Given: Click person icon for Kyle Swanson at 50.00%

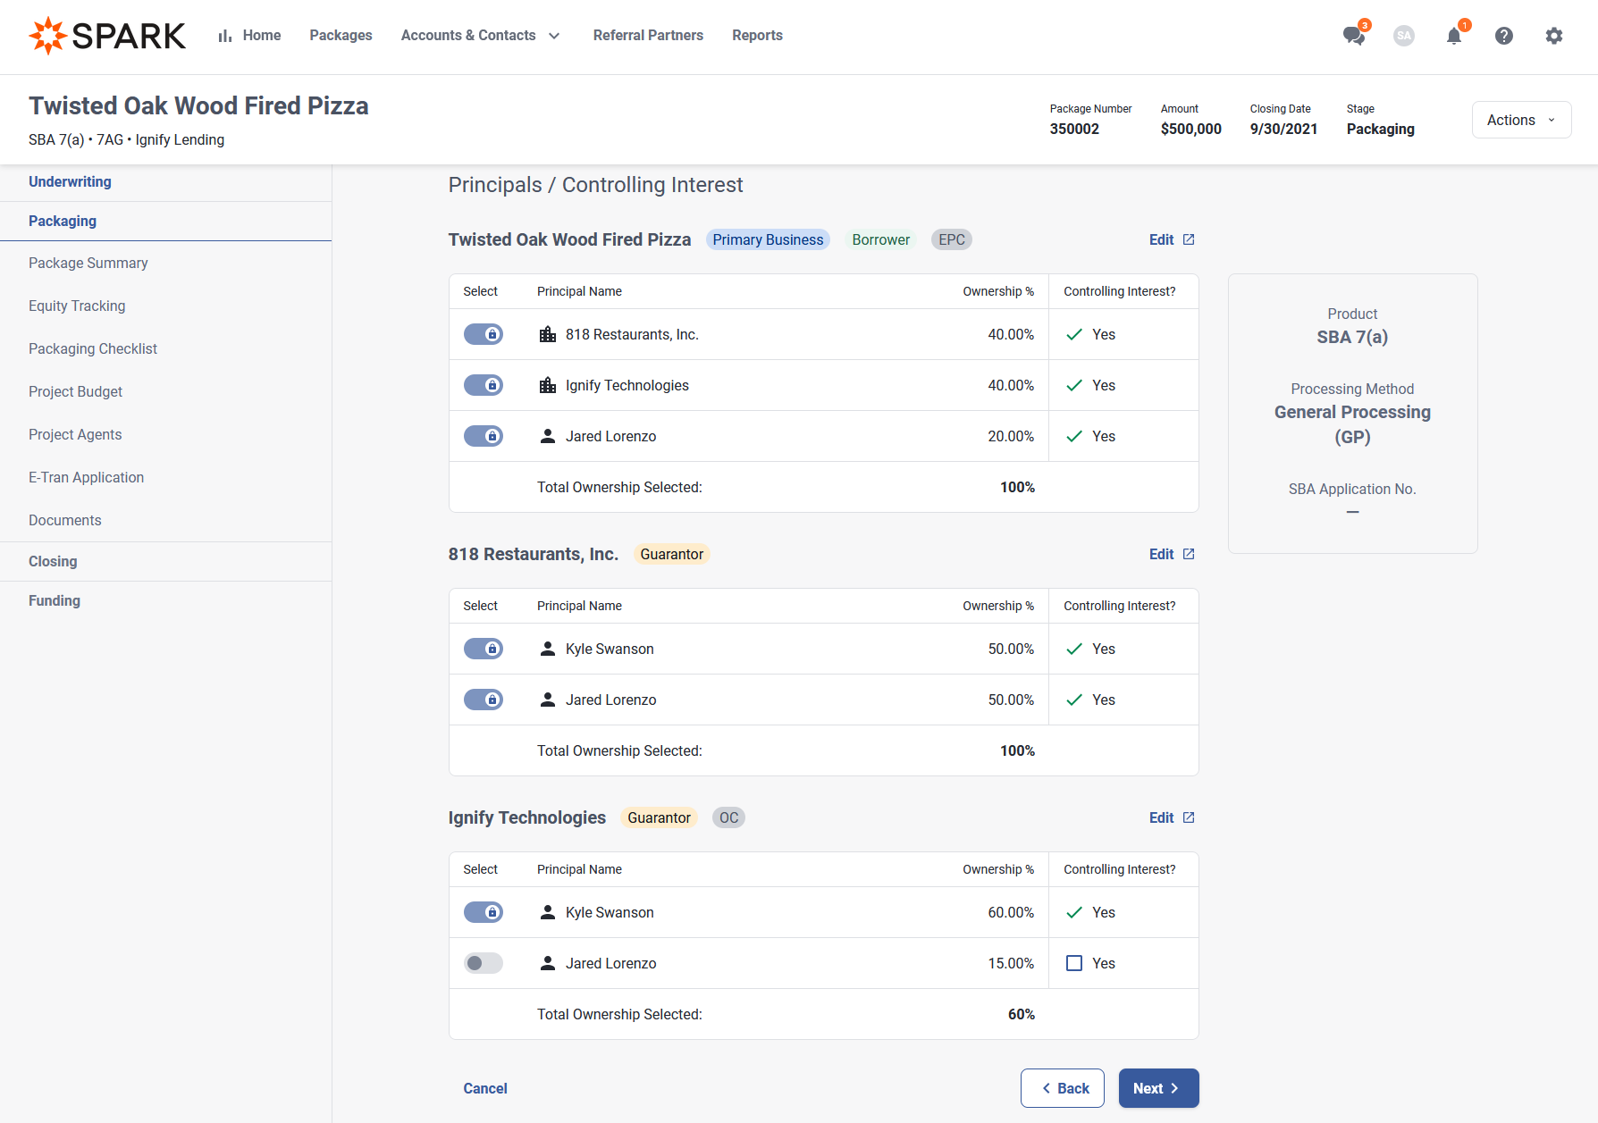Looking at the screenshot, I should click(548, 649).
